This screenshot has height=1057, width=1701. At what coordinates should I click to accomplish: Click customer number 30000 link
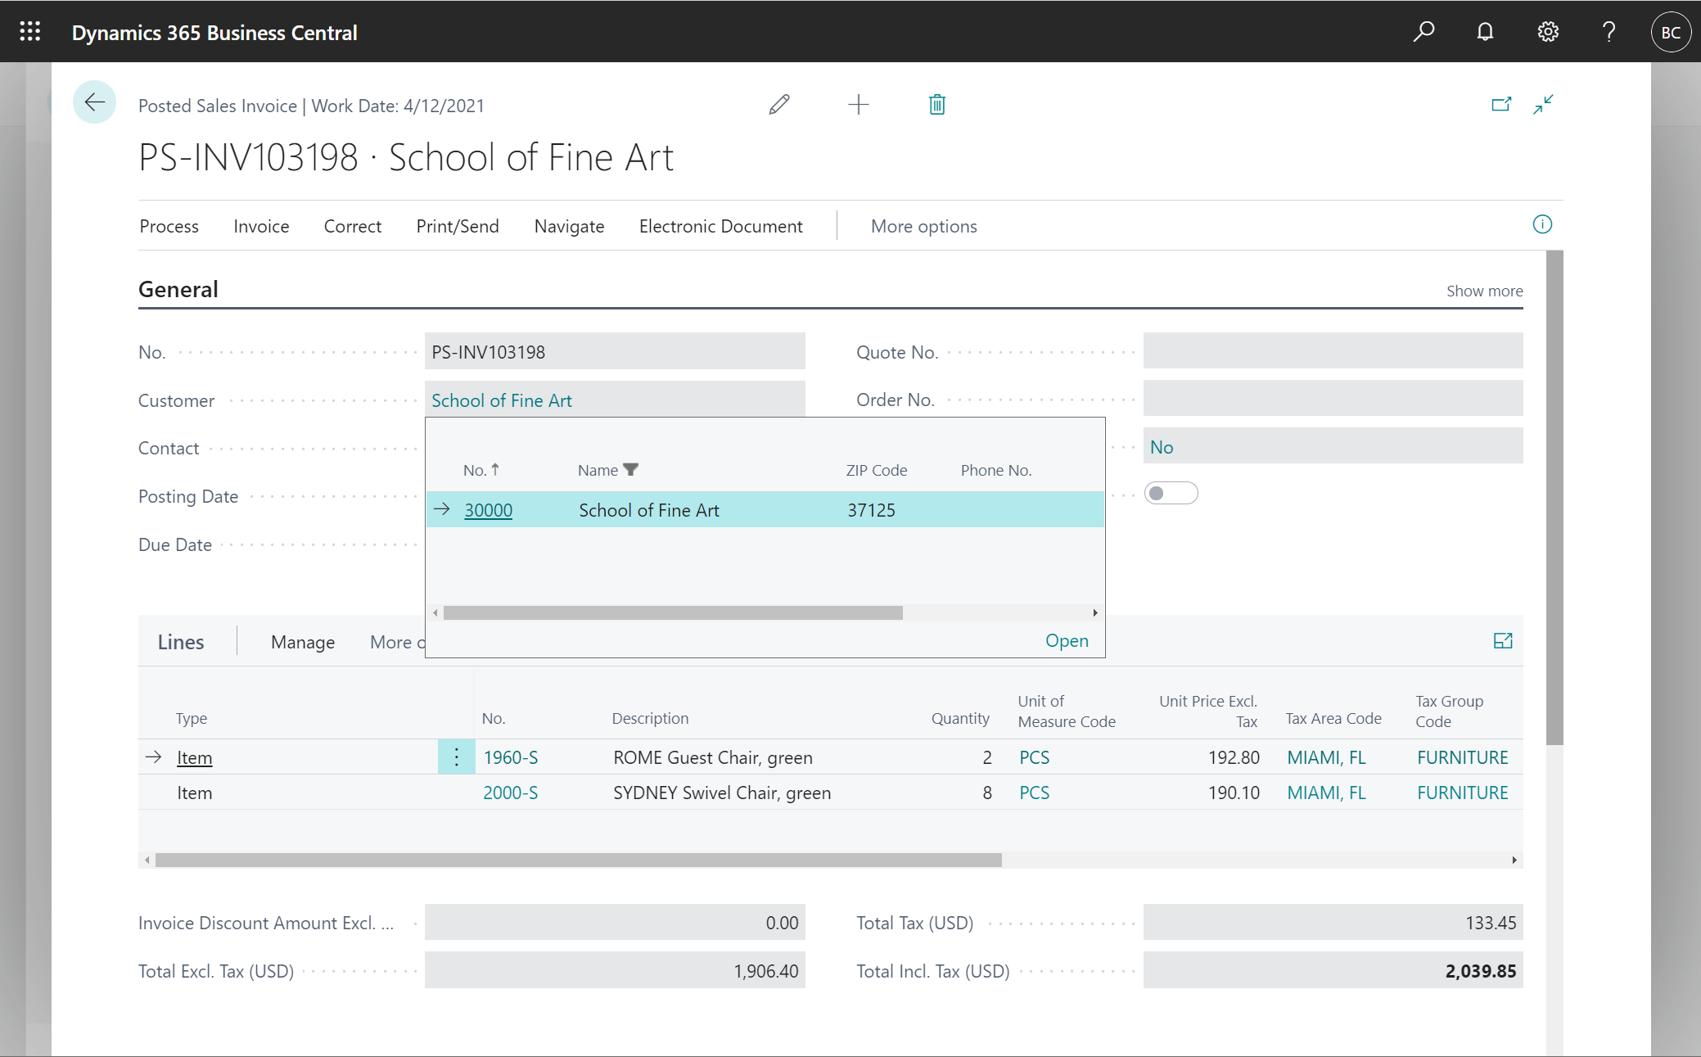coord(488,510)
